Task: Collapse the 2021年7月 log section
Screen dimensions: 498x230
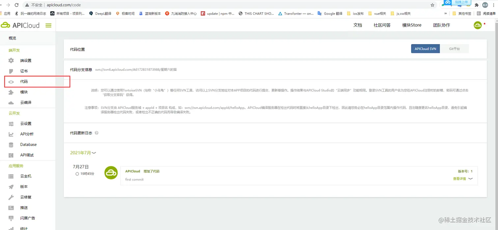Action: (x=83, y=153)
